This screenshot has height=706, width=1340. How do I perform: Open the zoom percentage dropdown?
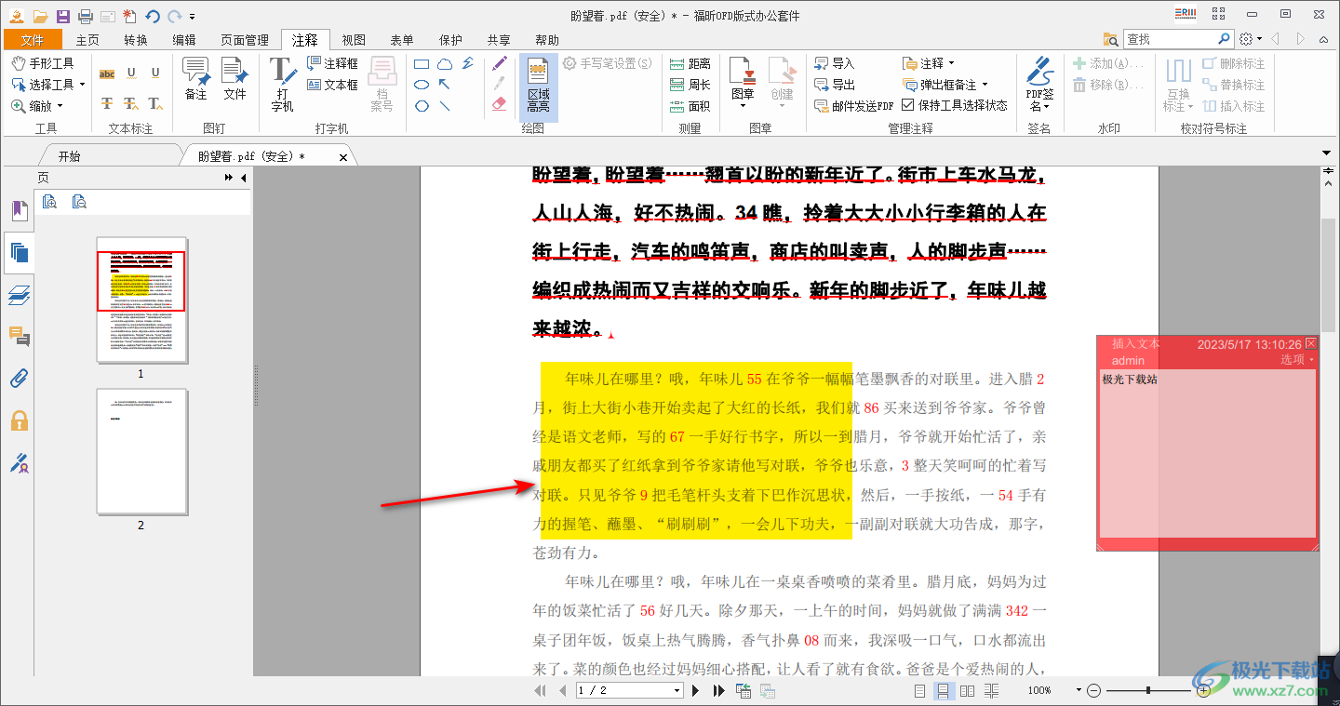click(1079, 690)
